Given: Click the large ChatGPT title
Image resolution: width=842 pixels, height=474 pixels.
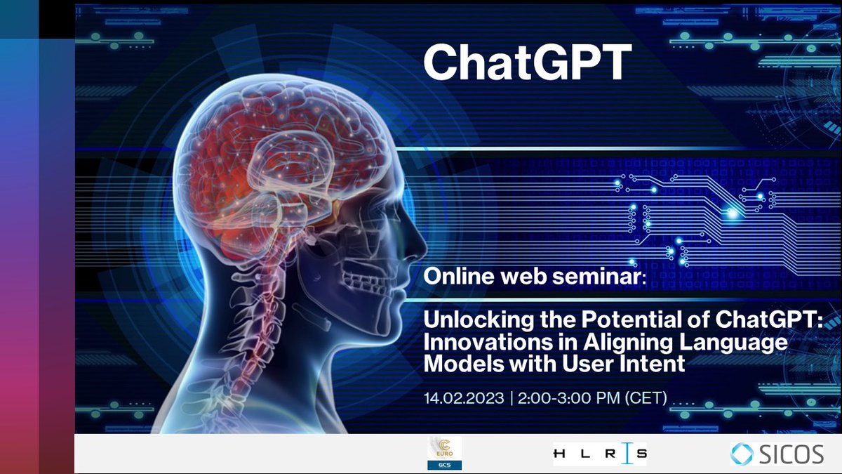Looking at the screenshot, I should (528, 62).
